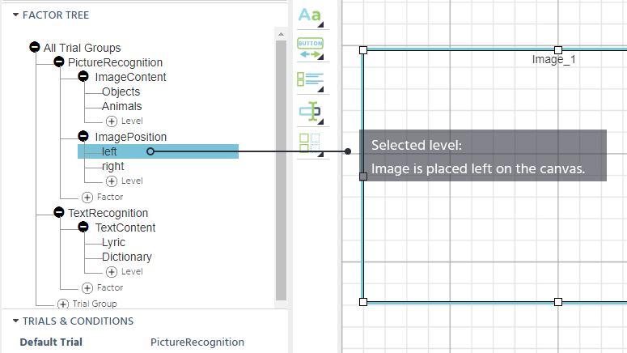Add a Factor to TextRecognition
Screen dimensions: 627x353
[103, 287]
